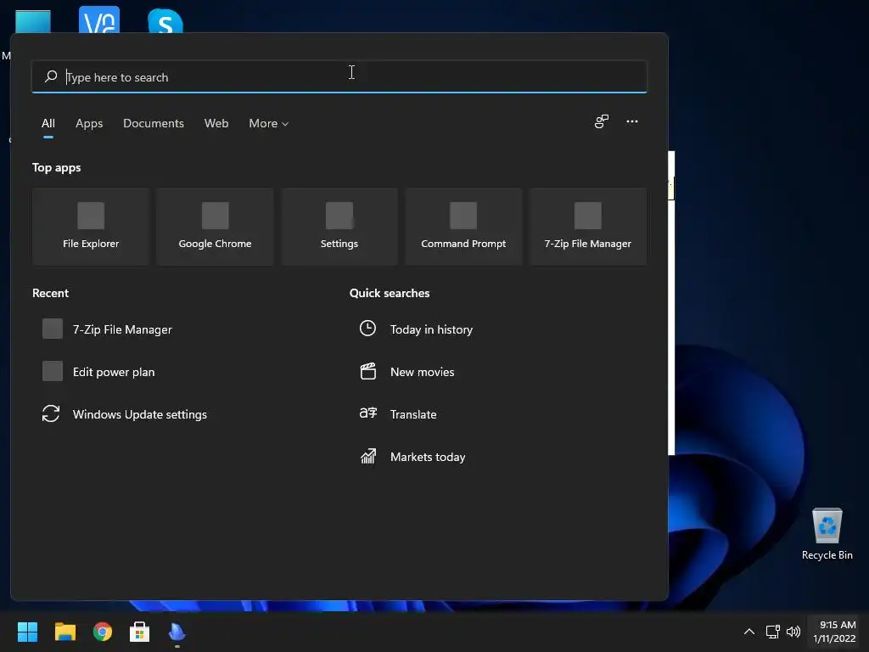Open the search account/feedback icon
869x652 pixels.
point(602,121)
